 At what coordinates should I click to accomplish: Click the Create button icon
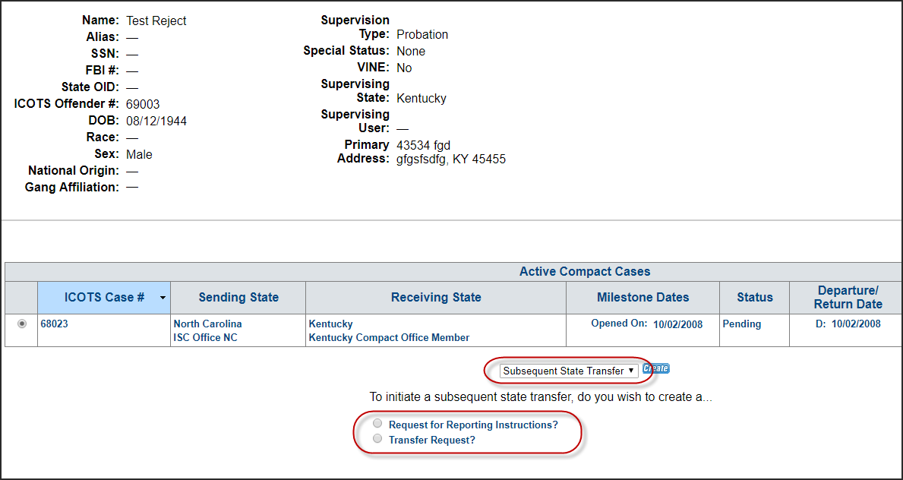(x=655, y=369)
